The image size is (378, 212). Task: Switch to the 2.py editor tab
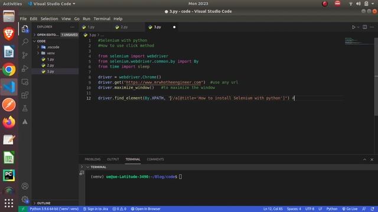pos(129,27)
